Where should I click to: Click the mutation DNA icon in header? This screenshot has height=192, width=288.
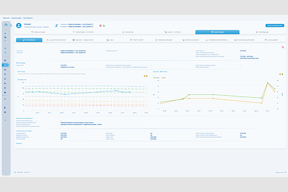coord(57,25)
